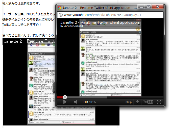Viewport: 169px width, 128px height.
Task: Select the ryo_ryoo_ryooo tab in popup video
Action: [x=95, y=95]
